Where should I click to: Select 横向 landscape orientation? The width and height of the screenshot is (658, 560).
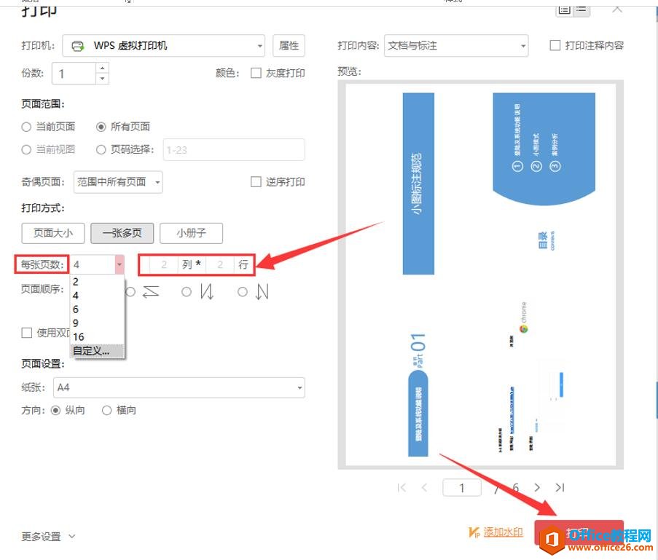[x=107, y=410]
